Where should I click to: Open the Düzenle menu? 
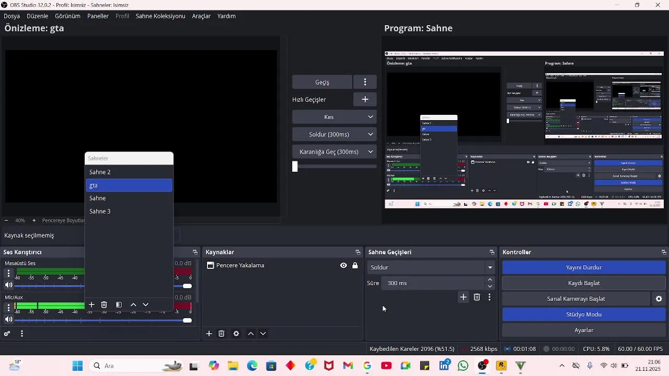click(x=37, y=16)
